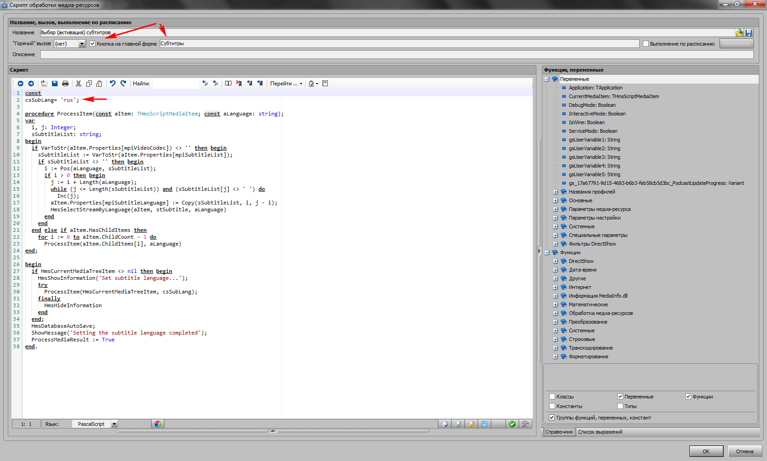
Task: Click the print icon in script toolbar
Action: click(65, 84)
